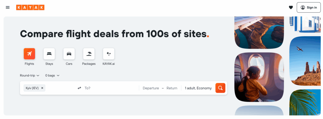This screenshot has height=119, width=323.
Task: Open the 1 adult, Economy selector
Action: click(x=198, y=88)
